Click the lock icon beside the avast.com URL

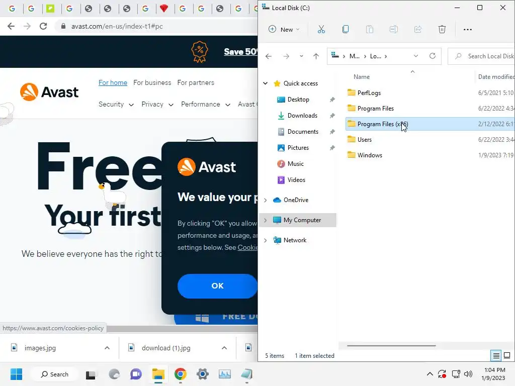[x=63, y=26]
